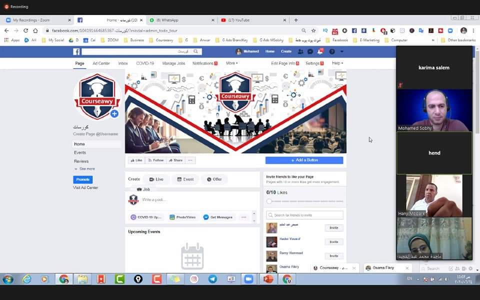Open Telegram from the taskbar
Image resolution: width=480 pixels, height=300 pixels.
click(212, 279)
